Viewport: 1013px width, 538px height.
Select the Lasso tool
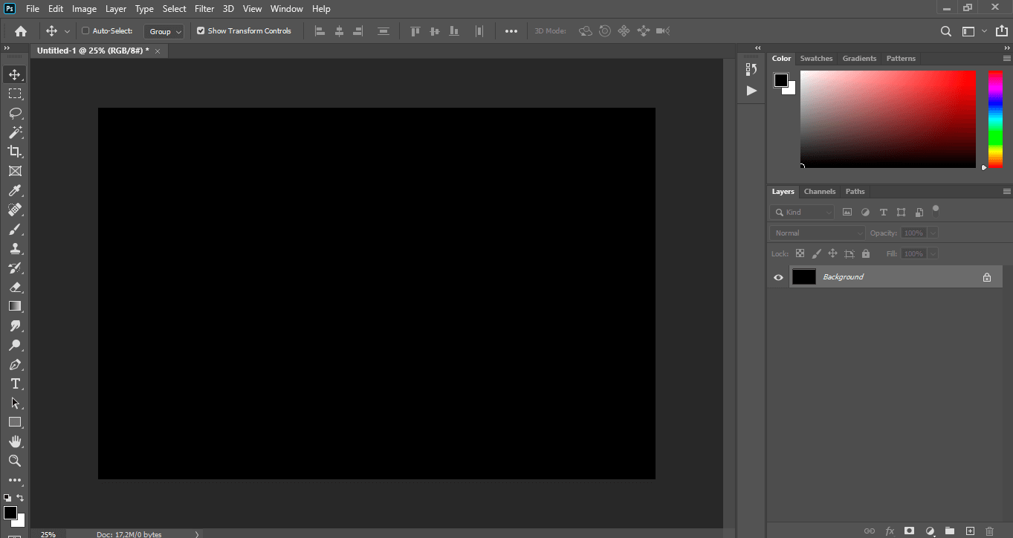[15, 113]
